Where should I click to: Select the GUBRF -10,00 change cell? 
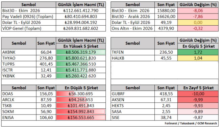pos(198,94)
